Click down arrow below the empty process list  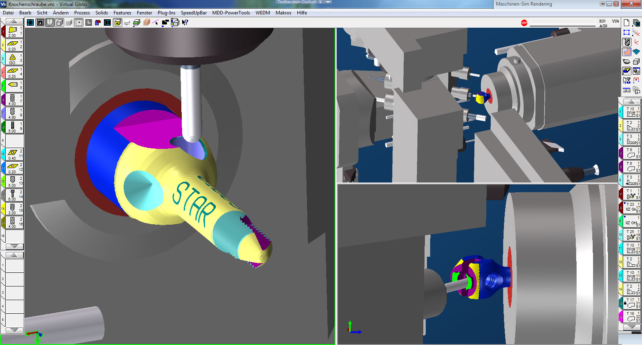(14, 330)
